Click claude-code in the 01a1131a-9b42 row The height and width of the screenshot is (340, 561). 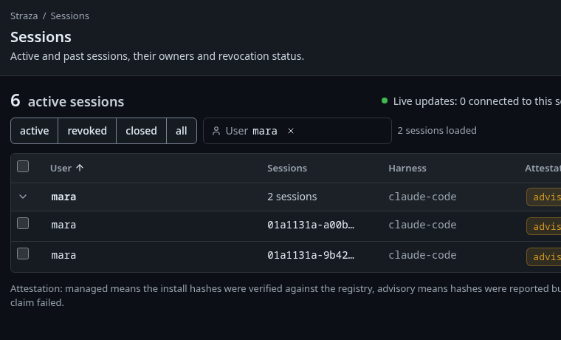point(422,255)
